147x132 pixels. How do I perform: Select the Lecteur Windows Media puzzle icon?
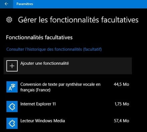[x=12, y=123]
